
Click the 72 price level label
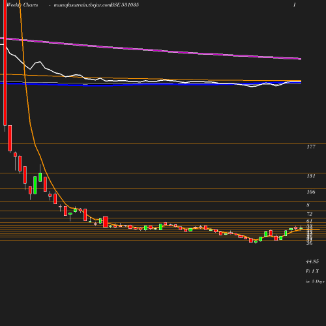(310, 214)
